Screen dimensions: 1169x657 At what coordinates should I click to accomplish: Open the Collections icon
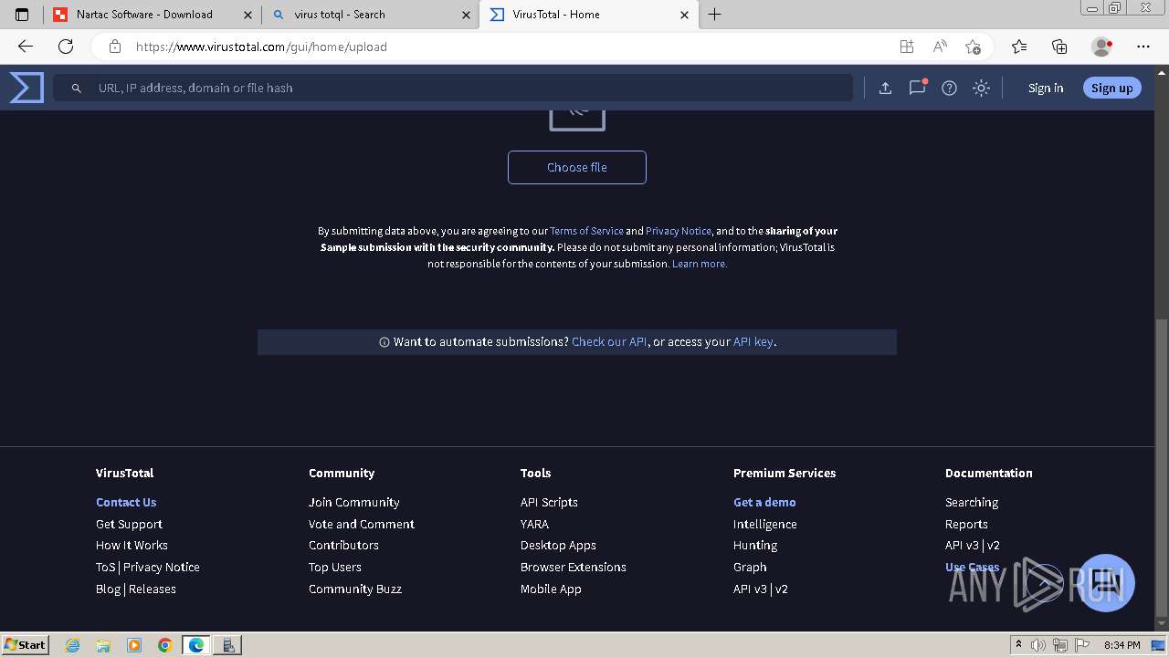(x=1059, y=47)
